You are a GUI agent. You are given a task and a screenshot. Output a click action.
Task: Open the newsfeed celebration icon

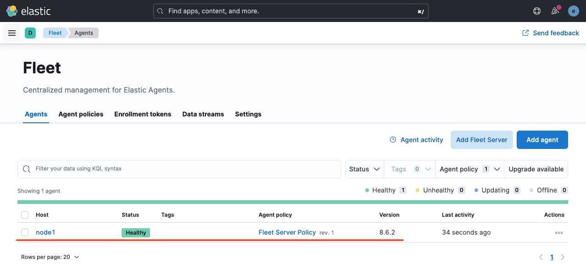tap(556, 11)
